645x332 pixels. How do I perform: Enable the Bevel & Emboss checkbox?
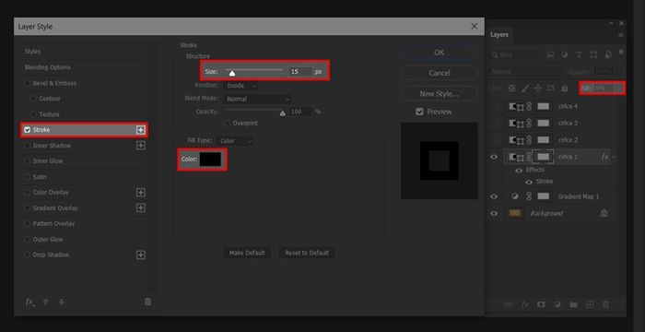[x=28, y=83]
